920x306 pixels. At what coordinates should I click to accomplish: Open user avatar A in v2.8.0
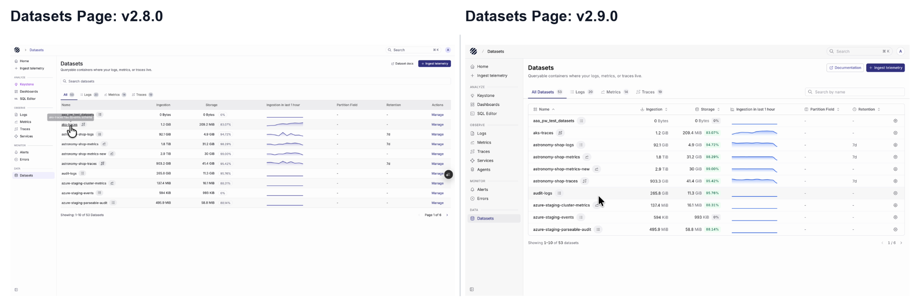point(448,50)
